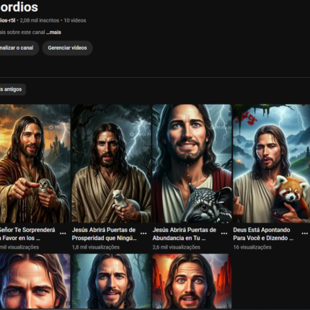Open options menu for Señor Te Sorprenderá video
310x310 pixels.
(x=63, y=234)
